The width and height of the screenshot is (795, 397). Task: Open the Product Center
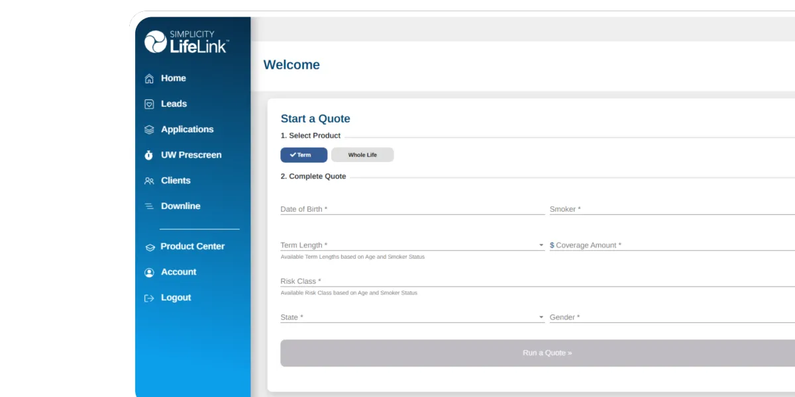coord(193,246)
